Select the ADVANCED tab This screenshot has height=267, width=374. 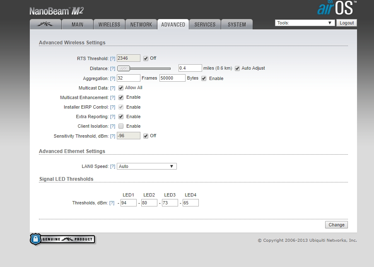pyautogui.click(x=173, y=24)
